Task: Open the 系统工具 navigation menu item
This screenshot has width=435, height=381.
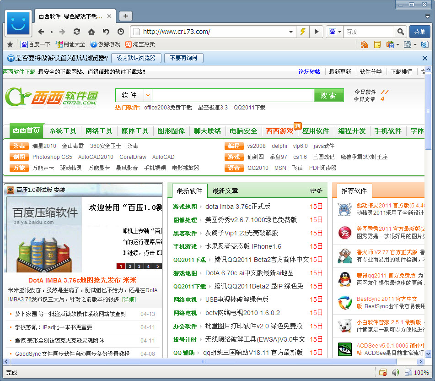Action: click(x=63, y=131)
